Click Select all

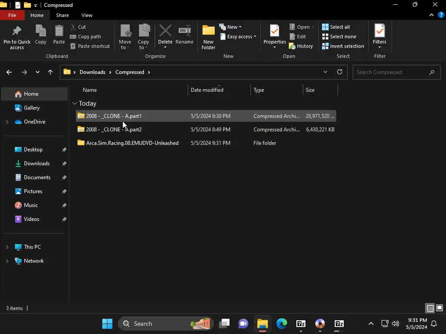coord(336,27)
